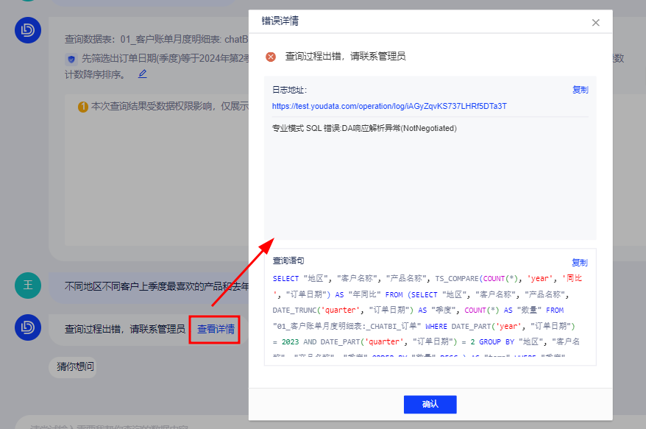The height and width of the screenshot is (429, 646).
Task: Click the orange warning icon in permission notice
Action: click(x=83, y=107)
